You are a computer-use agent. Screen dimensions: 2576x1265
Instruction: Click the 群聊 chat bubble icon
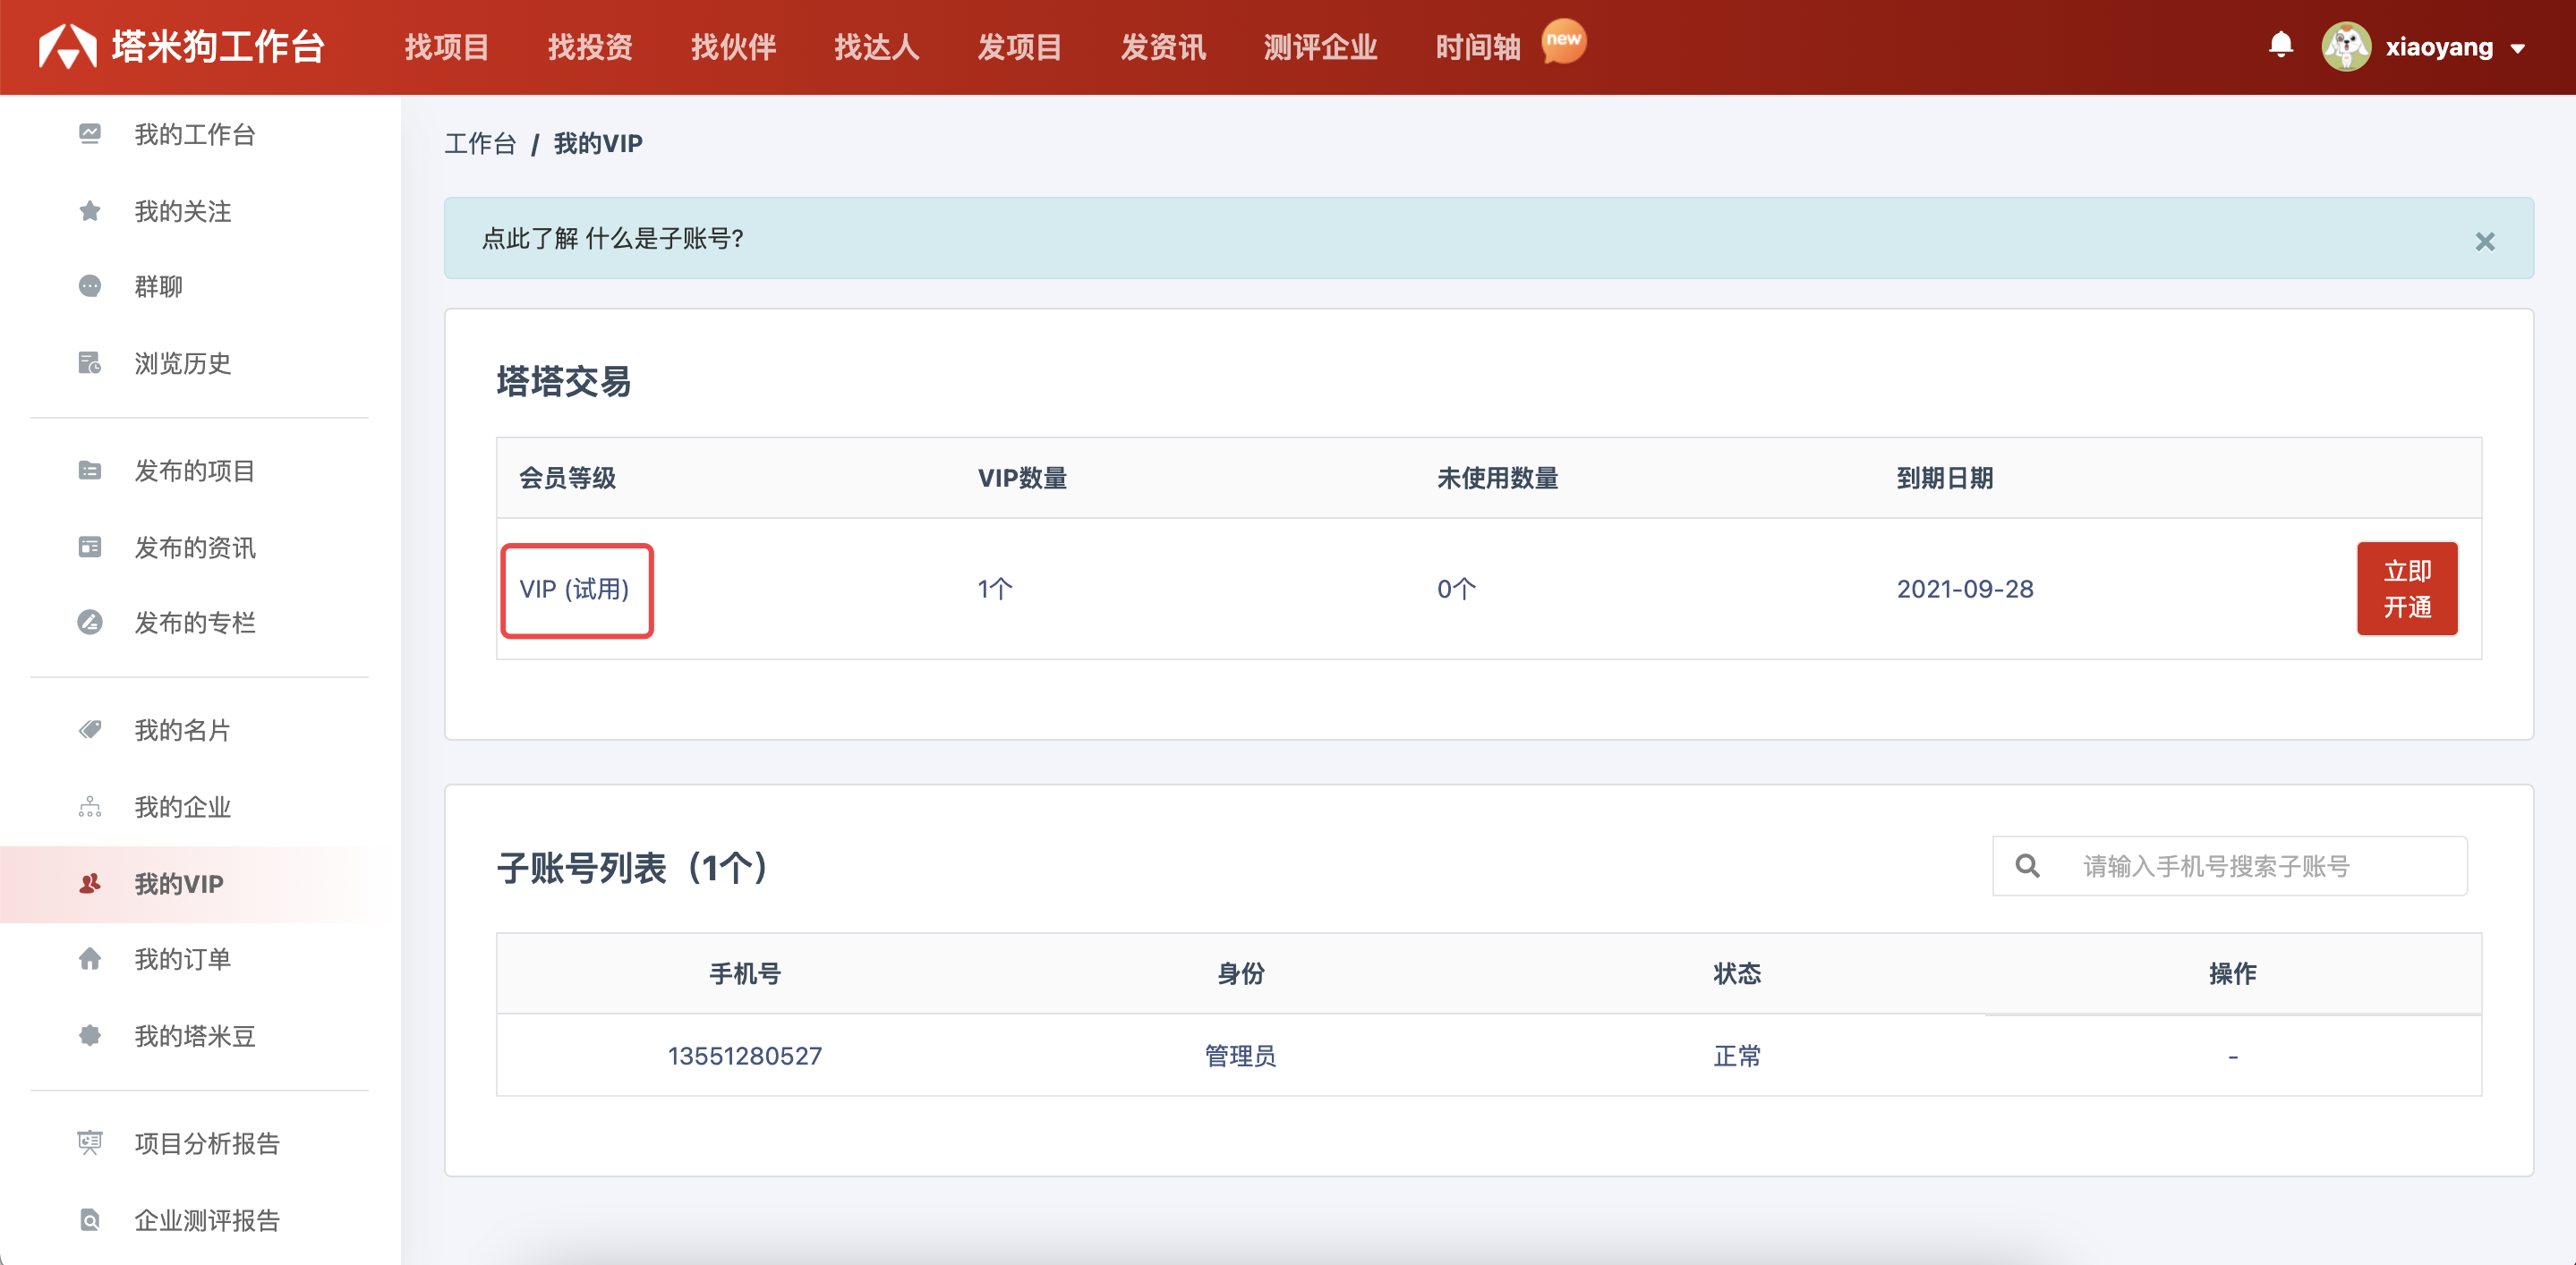pos(90,285)
